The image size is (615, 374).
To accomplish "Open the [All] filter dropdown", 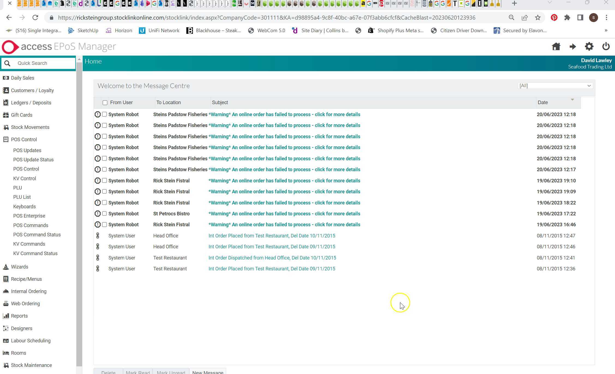I will tap(555, 86).
